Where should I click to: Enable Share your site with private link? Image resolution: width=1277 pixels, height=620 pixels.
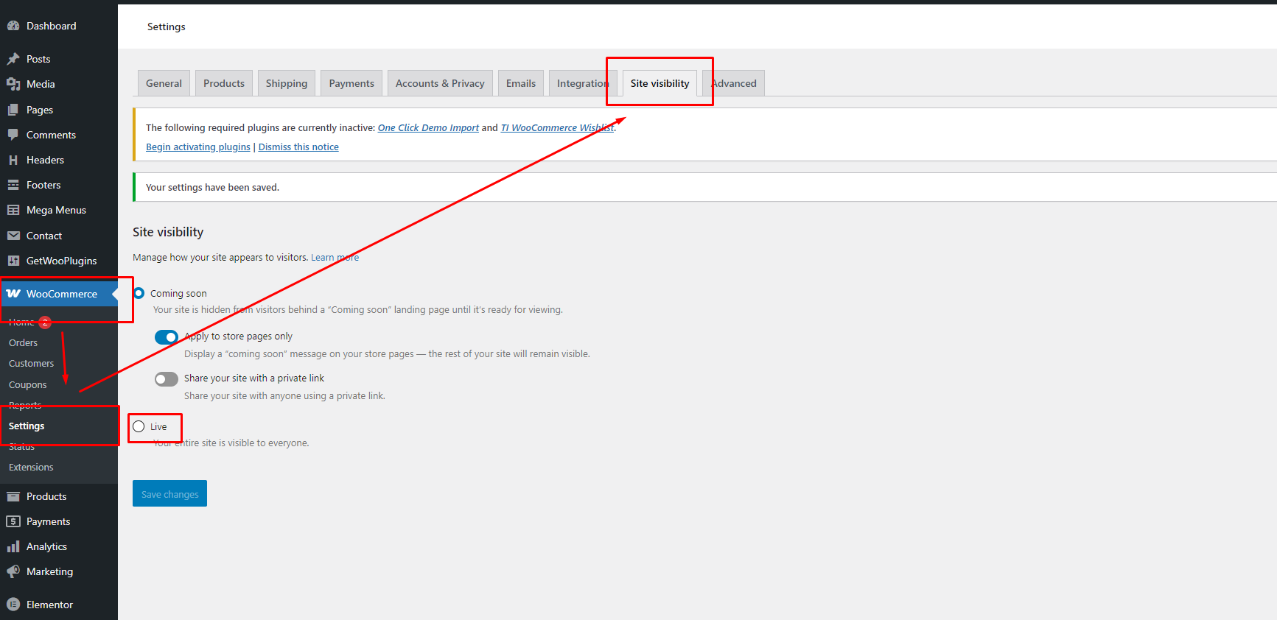click(x=167, y=379)
